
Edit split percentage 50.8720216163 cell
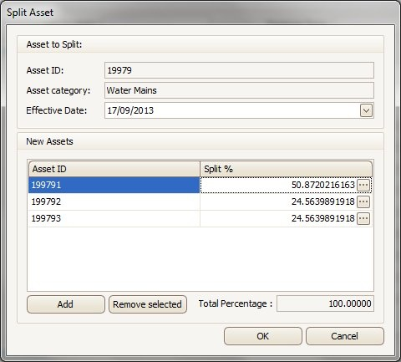pos(278,185)
